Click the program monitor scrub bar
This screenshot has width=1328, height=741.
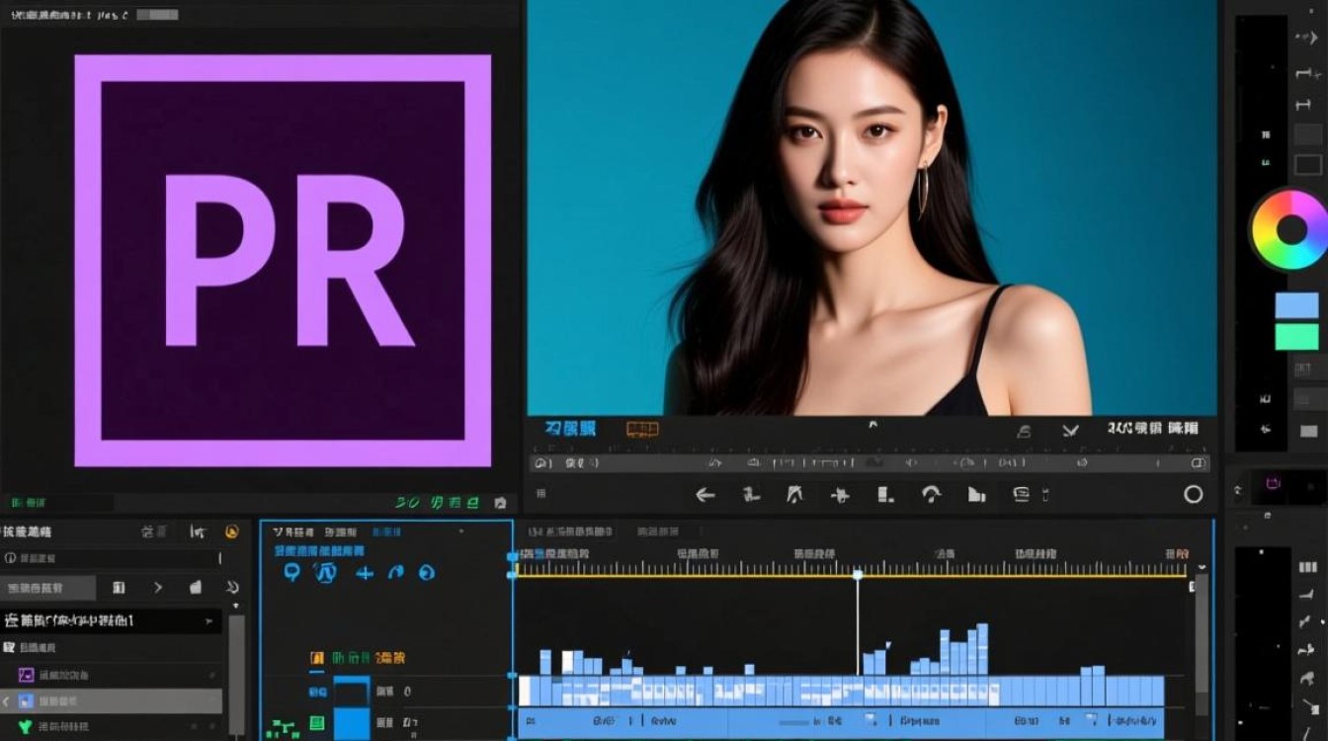(x=871, y=462)
